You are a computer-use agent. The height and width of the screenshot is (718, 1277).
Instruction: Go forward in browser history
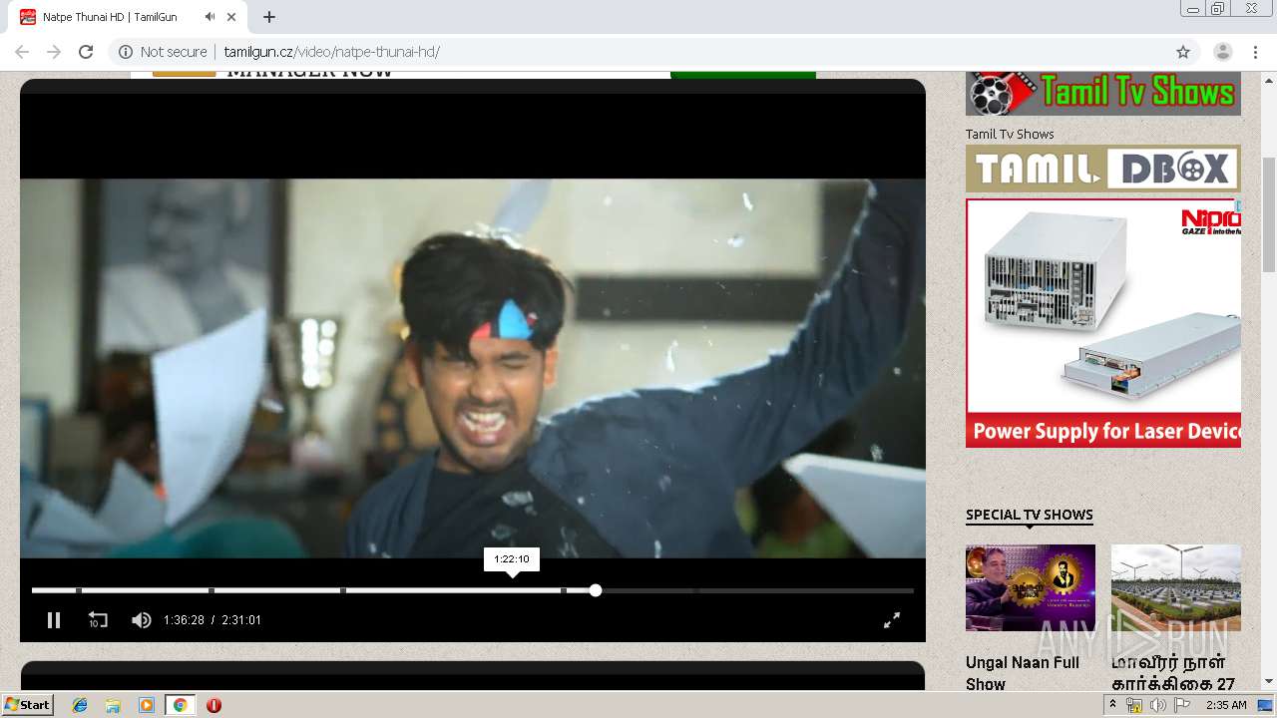(x=54, y=52)
